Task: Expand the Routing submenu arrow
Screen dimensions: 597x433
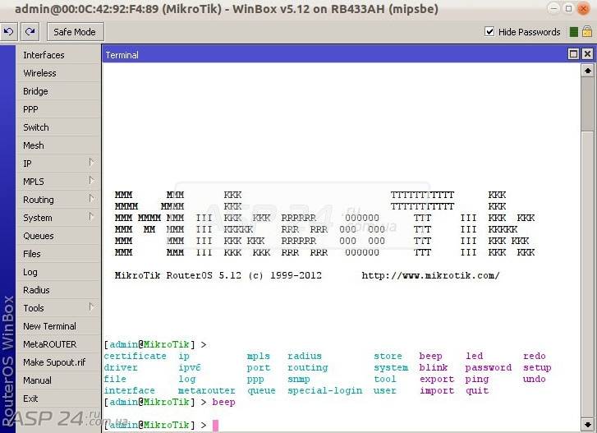Action: pos(91,199)
